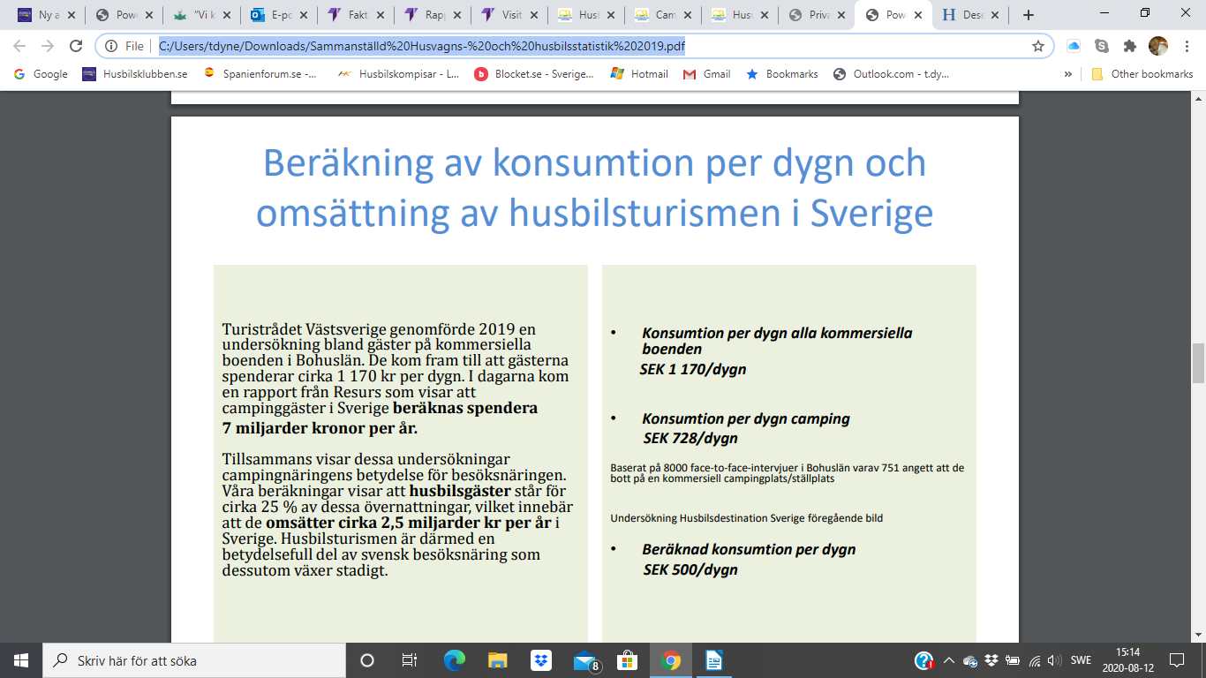Open File Explorer from taskbar
Image resolution: width=1206 pixels, height=678 pixels.
point(498,659)
